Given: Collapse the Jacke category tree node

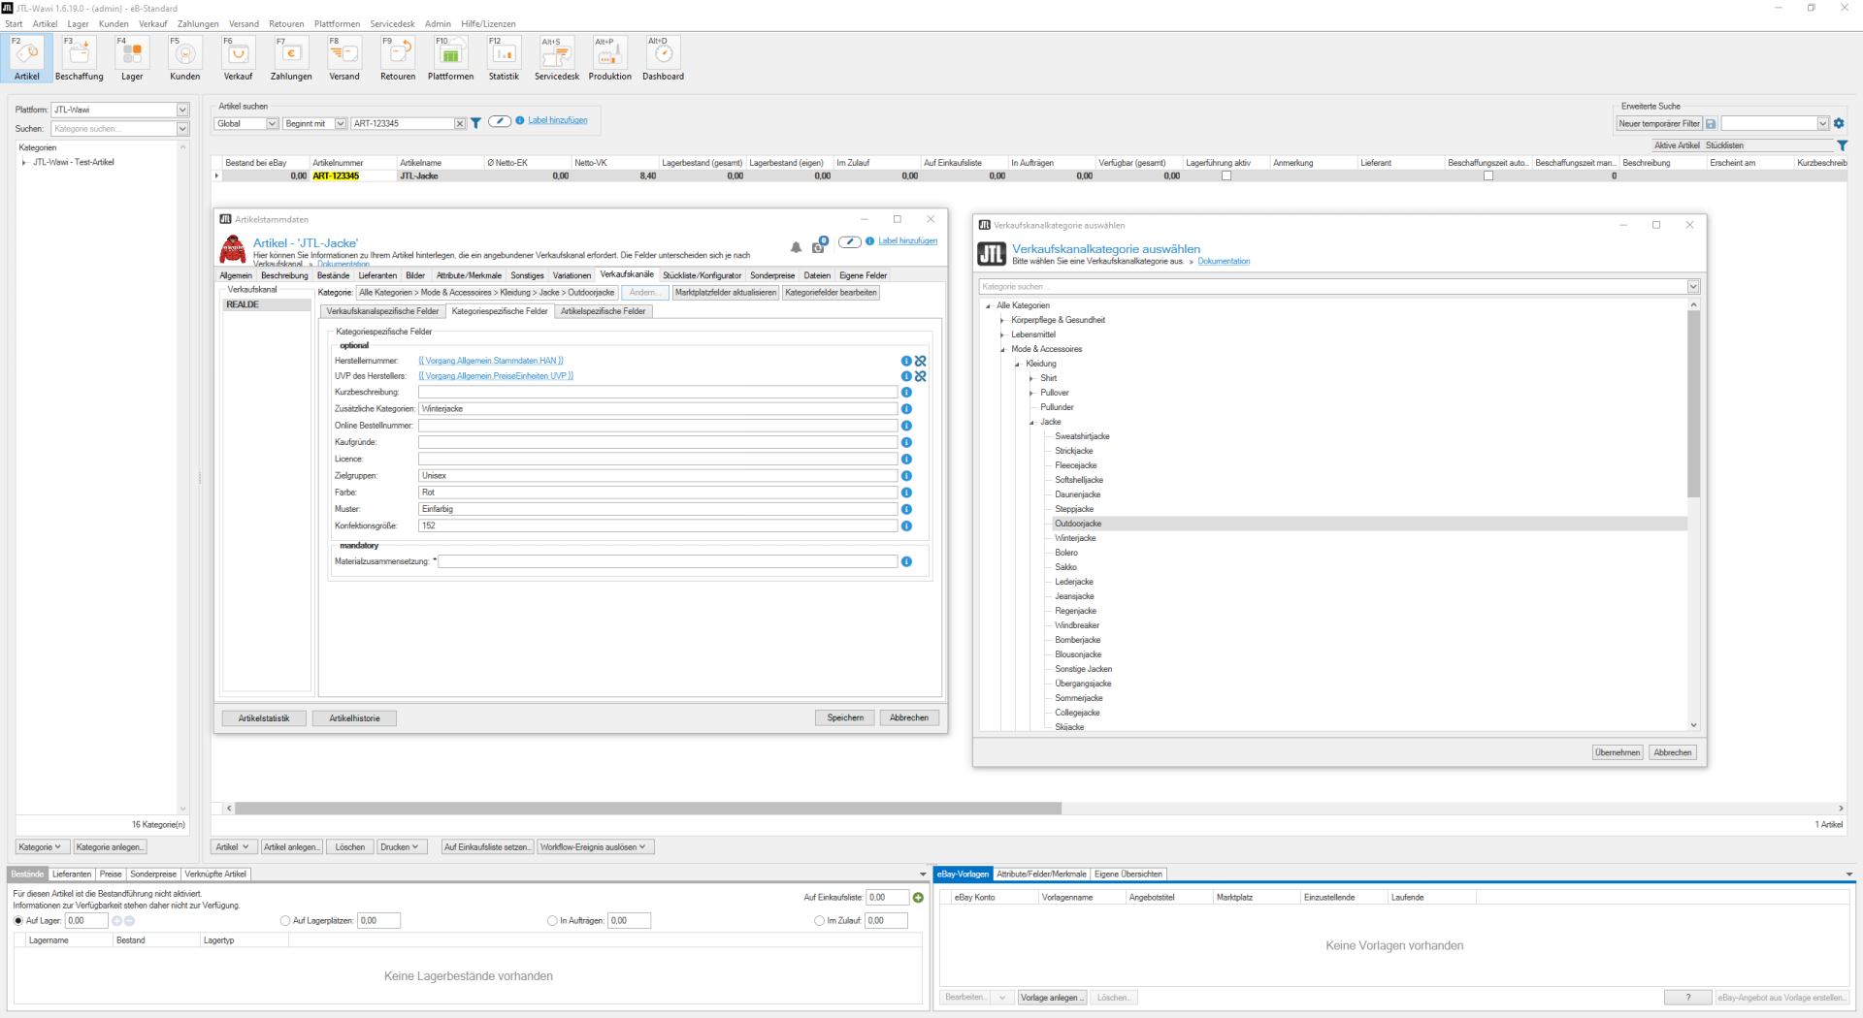Looking at the screenshot, I should (x=1031, y=423).
